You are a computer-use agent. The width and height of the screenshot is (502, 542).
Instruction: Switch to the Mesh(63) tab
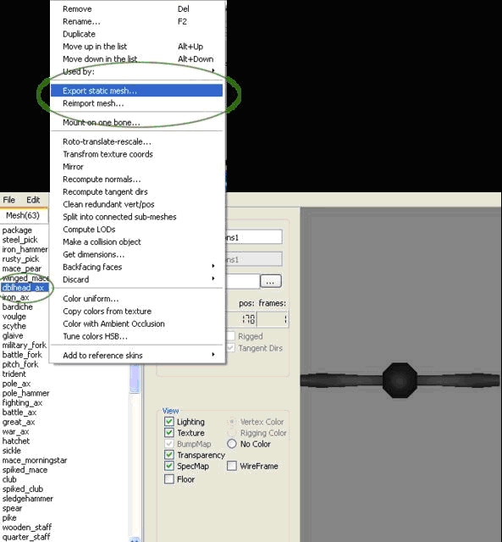23,216
